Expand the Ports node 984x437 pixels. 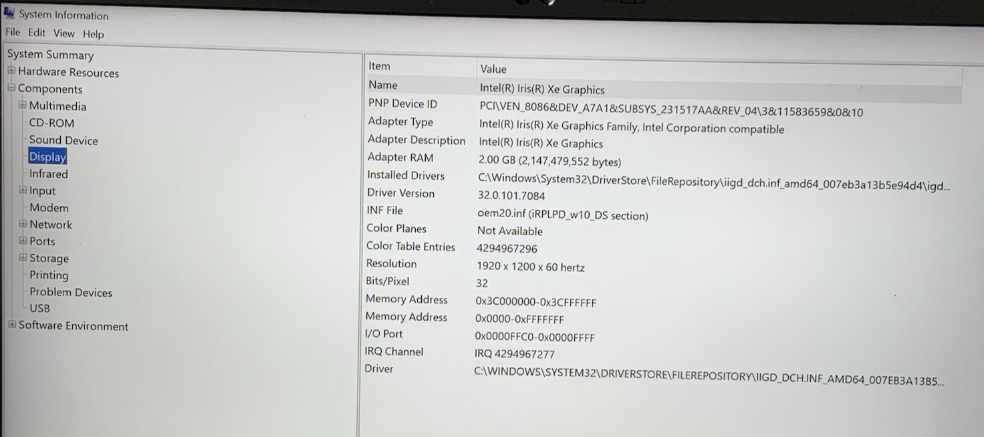(23, 241)
